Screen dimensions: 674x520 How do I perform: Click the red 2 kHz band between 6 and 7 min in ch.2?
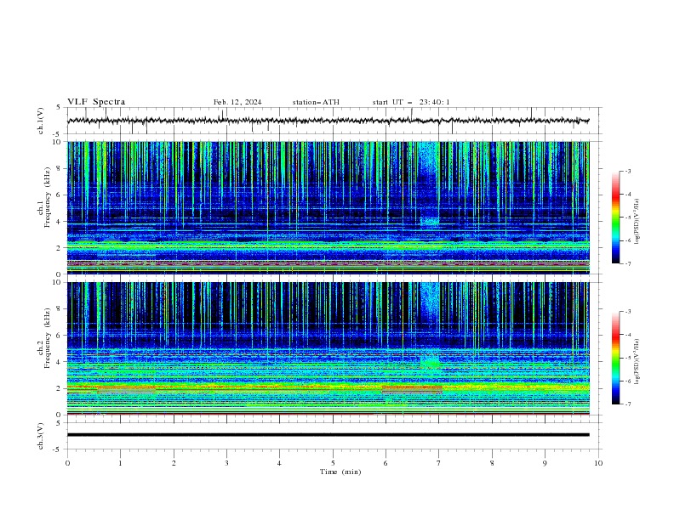[x=412, y=387]
